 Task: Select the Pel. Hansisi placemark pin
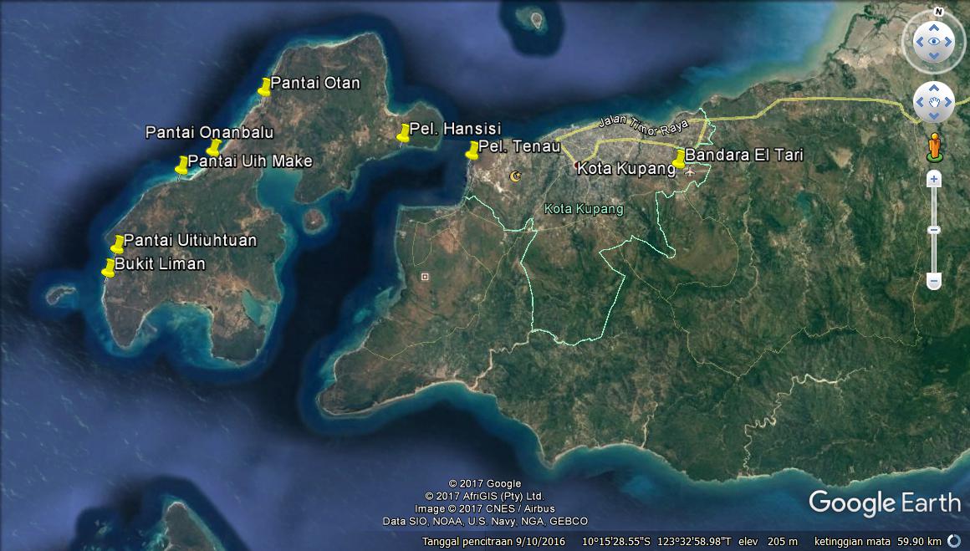click(402, 132)
